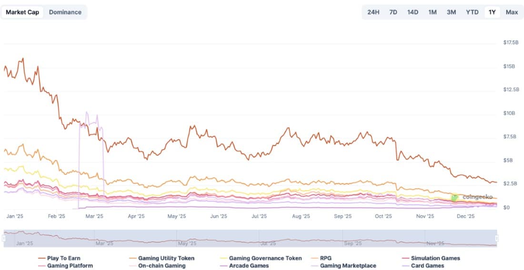This screenshot has width=524, height=270.
Task: Switch to the Dominance tab
Action: (x=65, y=12)
